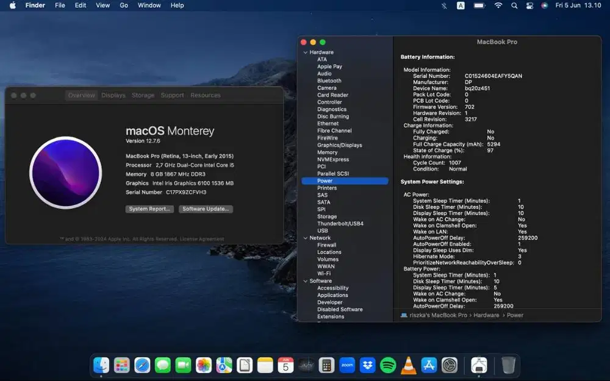Open Maps from the Dock
610x381 pixels.
(224, 365)
